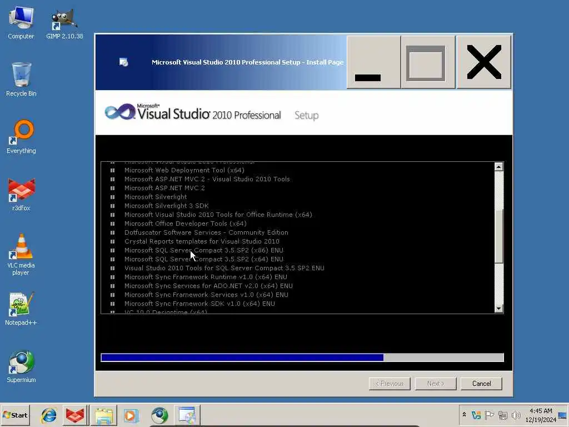
Task: Open Windows Explorer folder in taskbar
Action: [104, 415]
